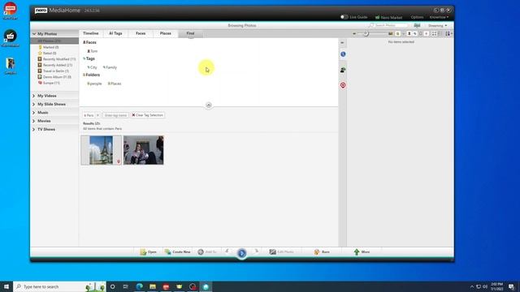Click the blue info icon in side strip
Image resolution: width=520 pixels, height=292 pixels.
coord(343,54)
